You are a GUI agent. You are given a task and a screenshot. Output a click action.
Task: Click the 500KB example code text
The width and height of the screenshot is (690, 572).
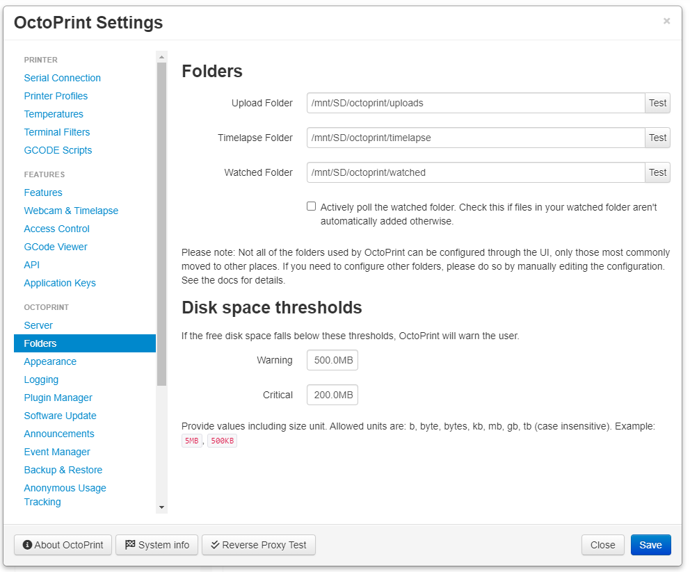(x=222, y=441)
